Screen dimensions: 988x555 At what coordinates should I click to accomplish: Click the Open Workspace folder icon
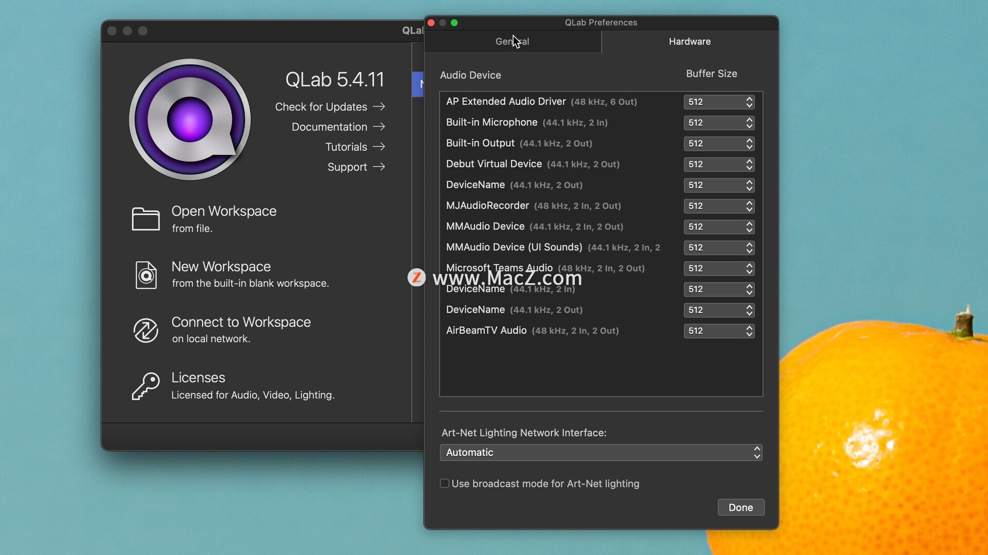point(146,219)
